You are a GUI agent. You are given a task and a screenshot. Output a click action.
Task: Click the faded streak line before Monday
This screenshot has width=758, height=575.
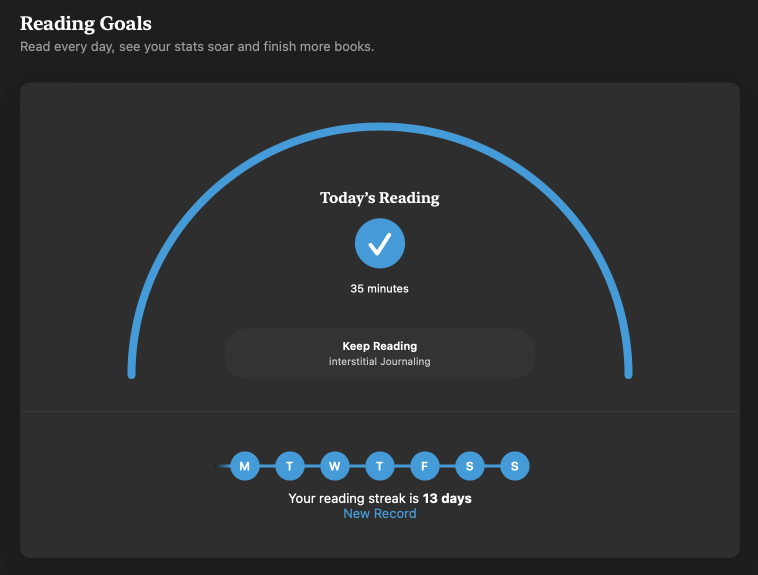tap(222, 466)
